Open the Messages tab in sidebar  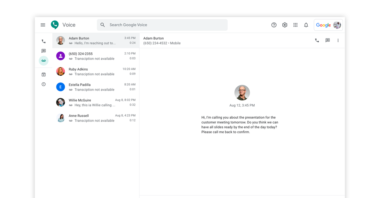44,51
